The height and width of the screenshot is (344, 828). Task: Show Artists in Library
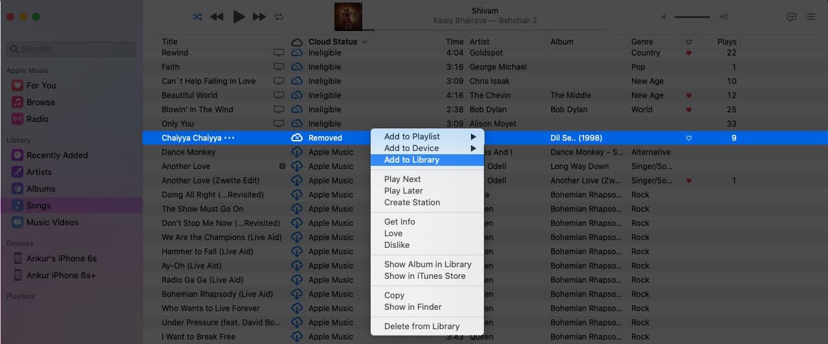(39, 172)
